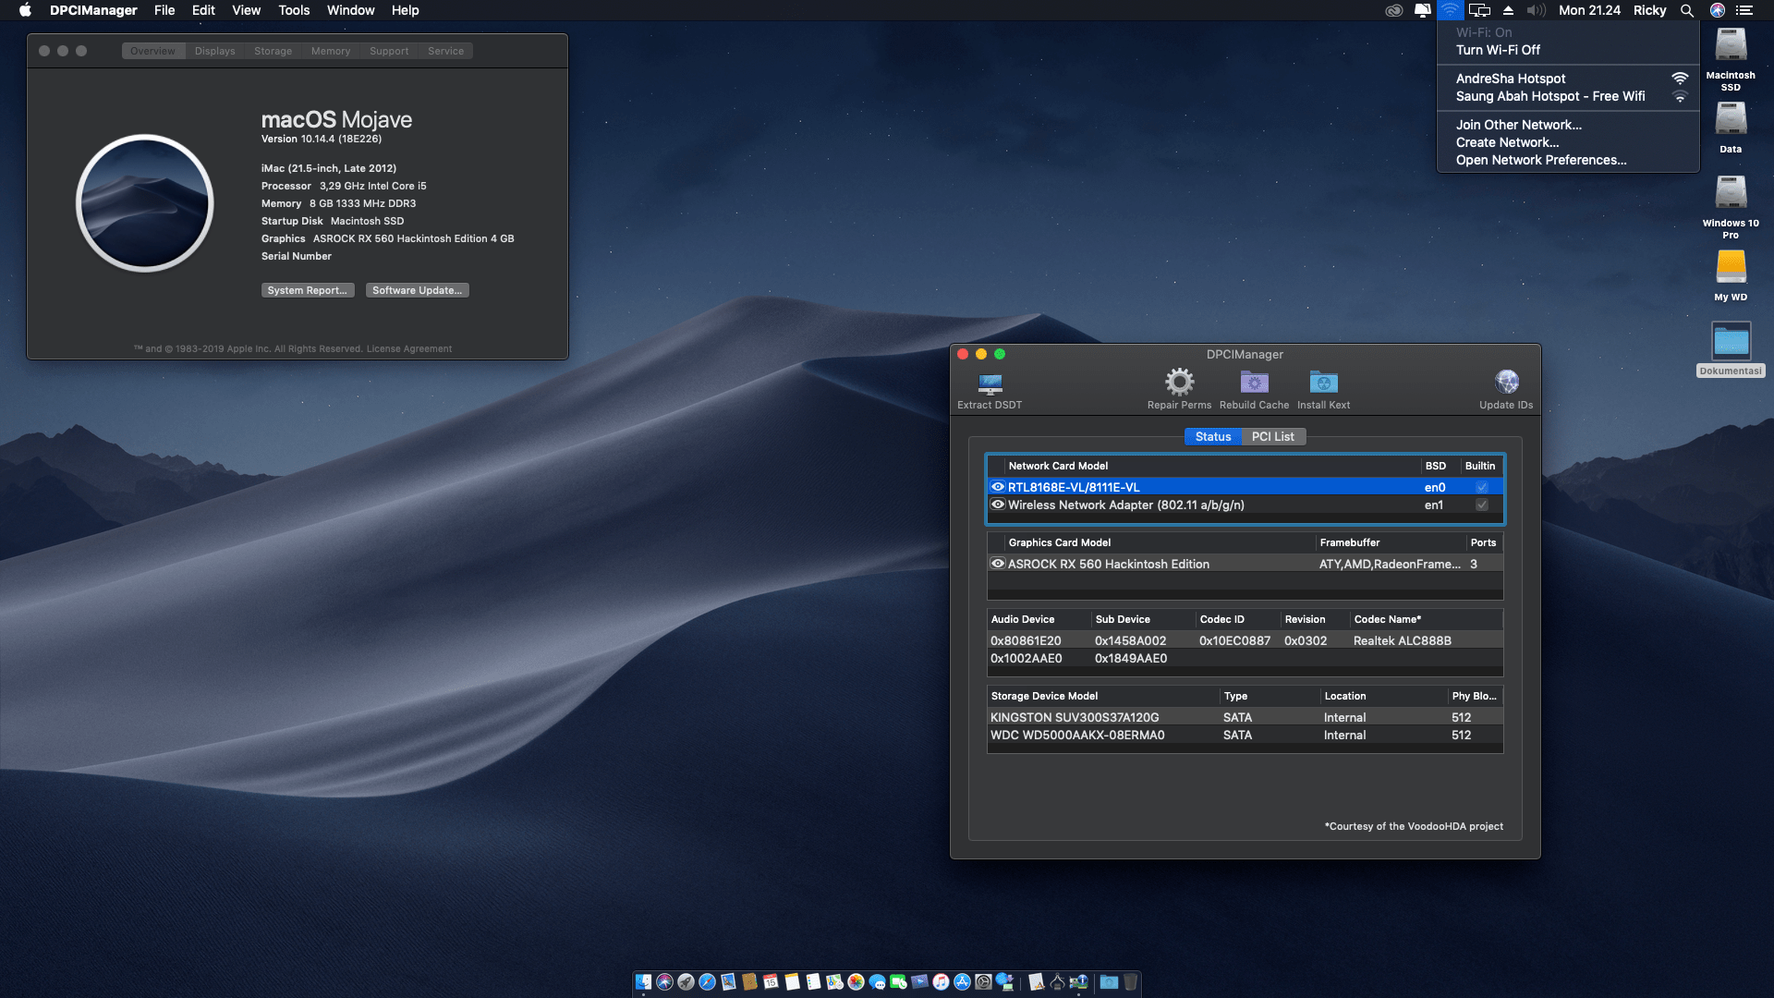Select audio device row 0x1002AAE0
Screen dimensions: 1774x998
(1245, 658)
